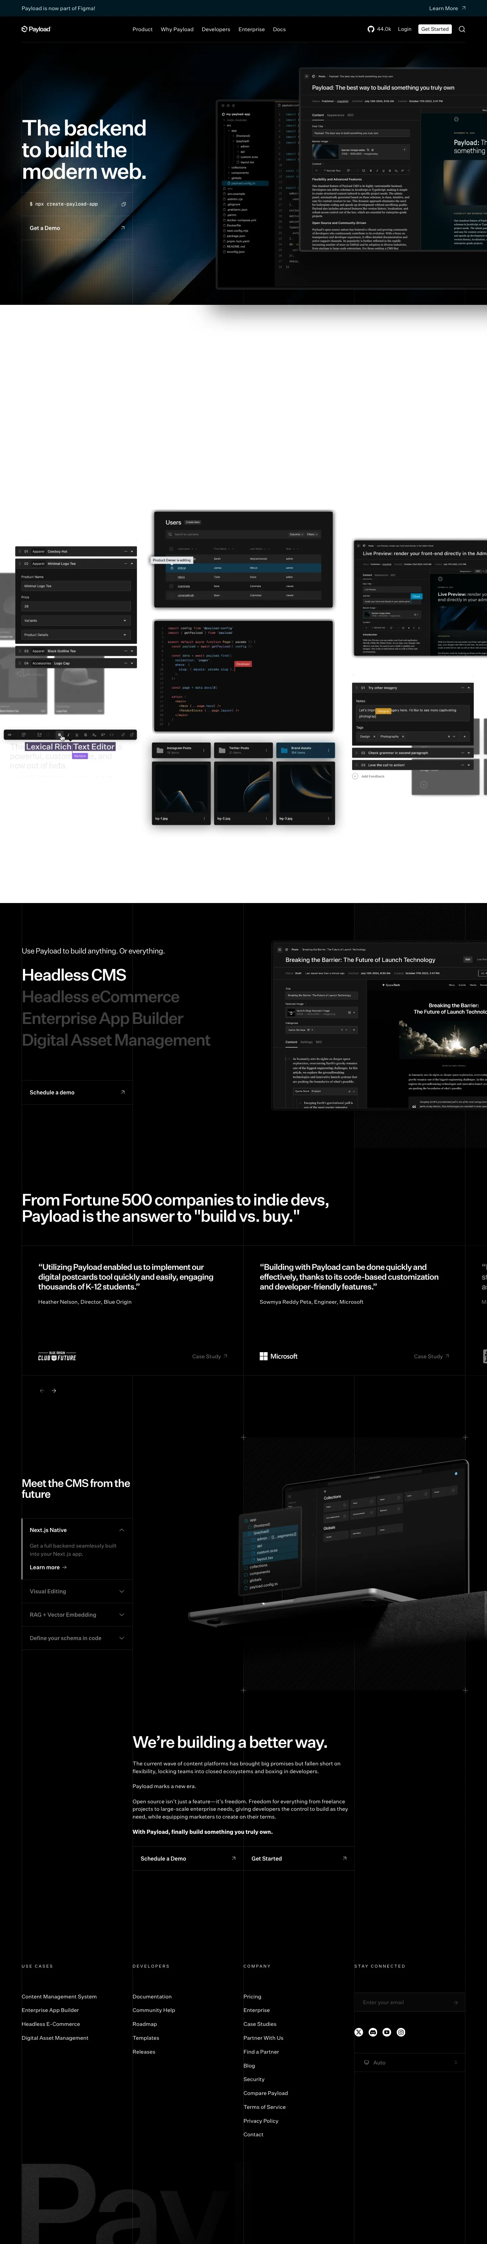Click the Payload logo in the header
The image size is (487, 2244).
pyautogui.click(x=37, y=29)
